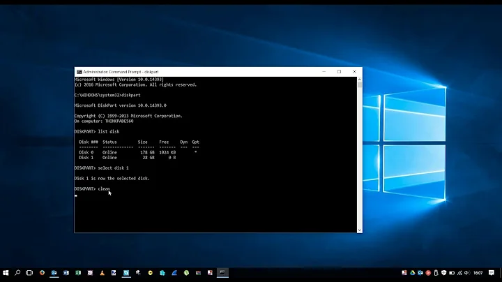Open the shopping-bag taskbar icon
Viewport: 502px width, 282px height.
tap(162, 273)
